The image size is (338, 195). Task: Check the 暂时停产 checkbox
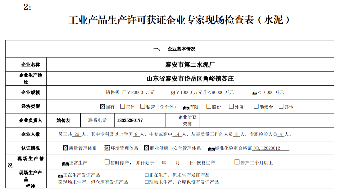[x=107, y=162]
